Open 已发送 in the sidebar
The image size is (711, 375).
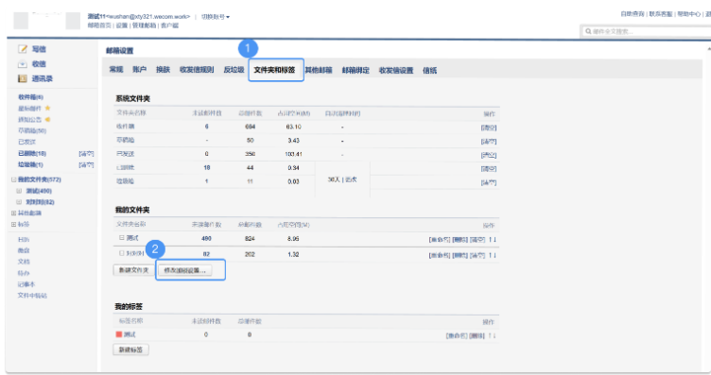tap(26, 142)
